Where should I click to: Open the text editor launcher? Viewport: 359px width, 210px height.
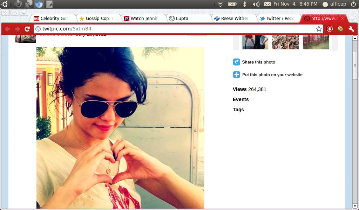(x=49, y=4)
